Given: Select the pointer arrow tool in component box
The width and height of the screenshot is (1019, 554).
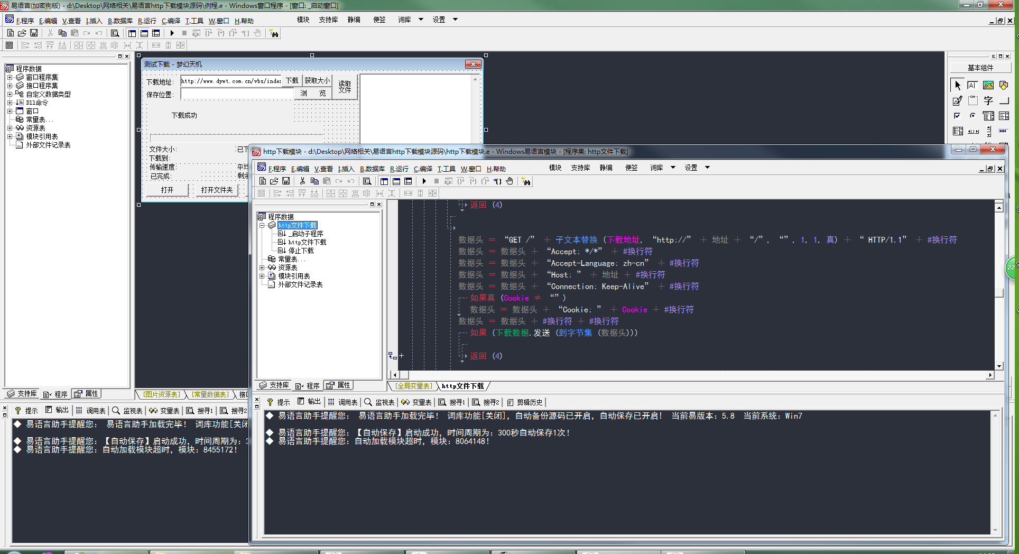Looking at the screenshot, I should (x=957, y=85).
